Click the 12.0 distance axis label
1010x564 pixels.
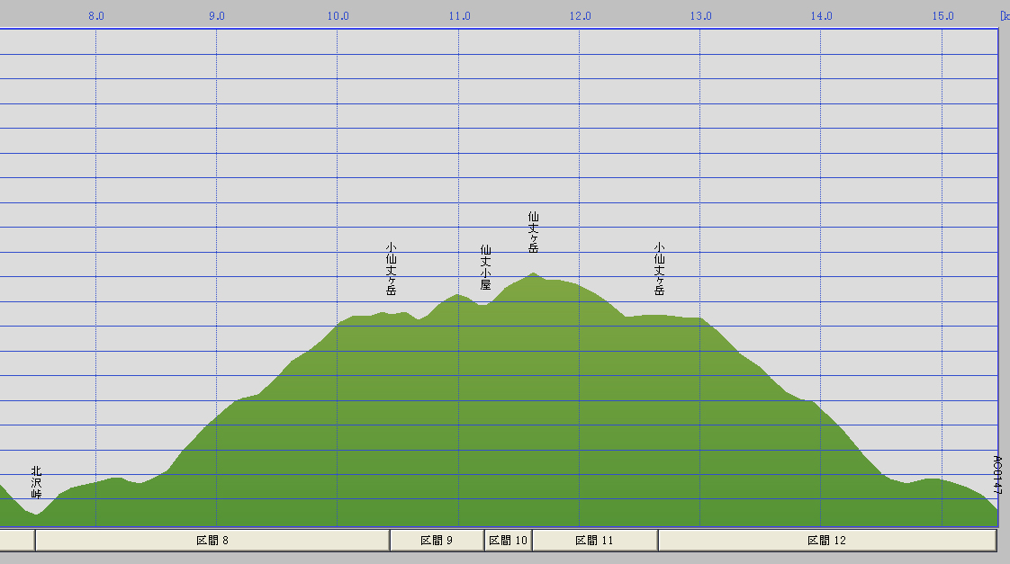[580, 15]
